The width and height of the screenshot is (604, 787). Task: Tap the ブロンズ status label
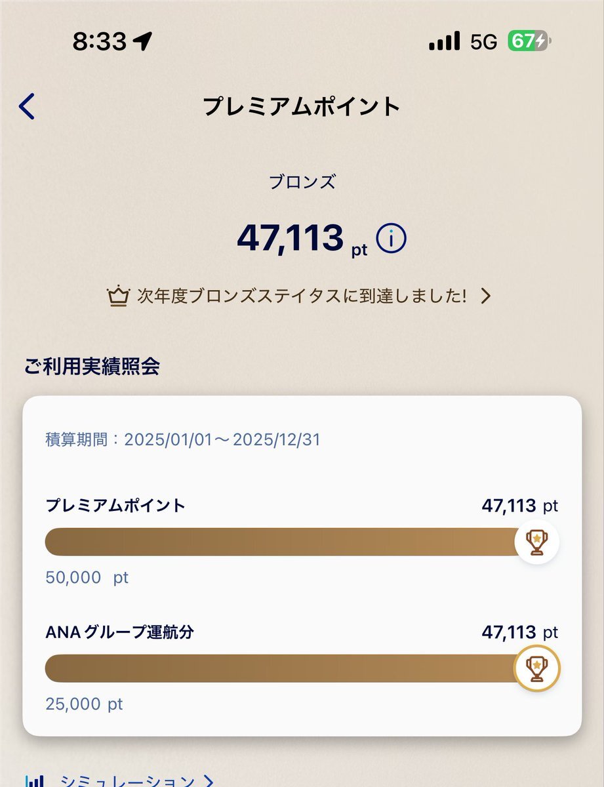(x=302, y=182)
